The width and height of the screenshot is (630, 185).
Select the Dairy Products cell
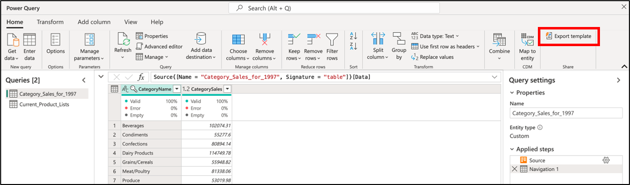(151, 153)
